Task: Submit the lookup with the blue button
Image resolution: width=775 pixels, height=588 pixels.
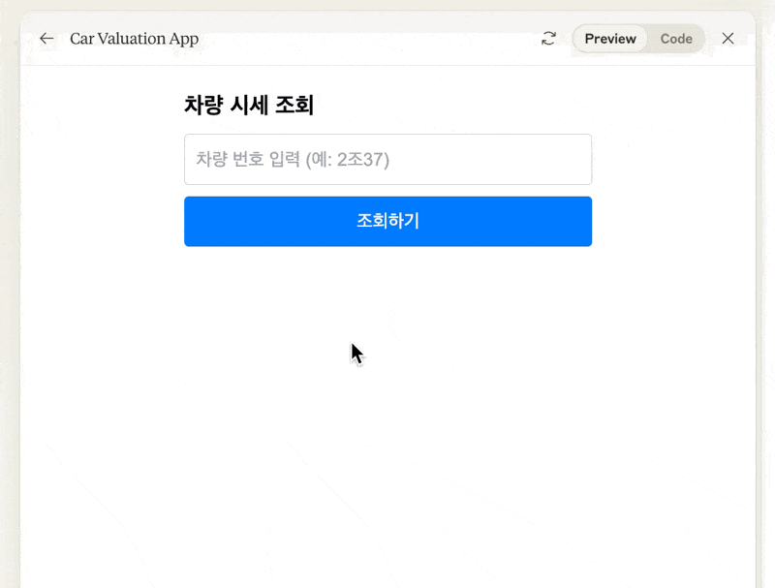Action: tap(388, 222)
